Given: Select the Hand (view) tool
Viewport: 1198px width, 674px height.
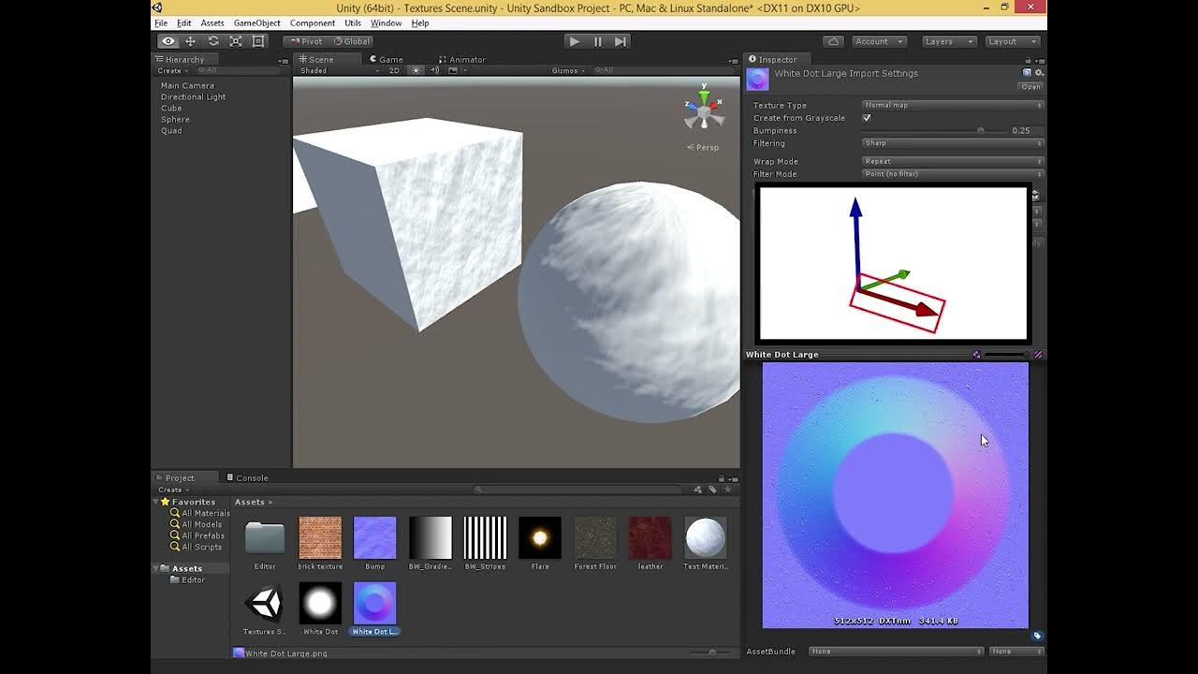Looking at the screenshot, I should tap(168, 41).
